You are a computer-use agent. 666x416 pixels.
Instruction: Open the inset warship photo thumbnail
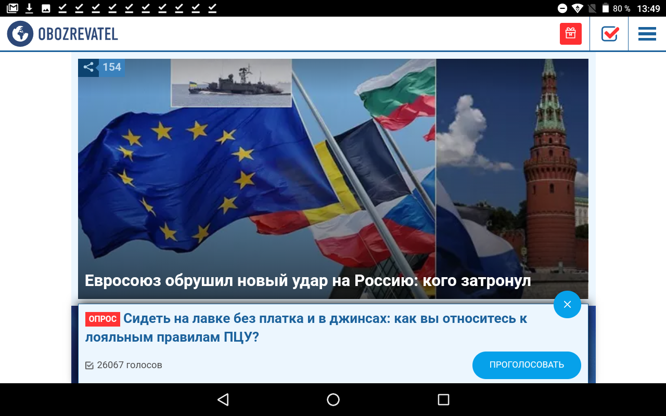point(231,82)
